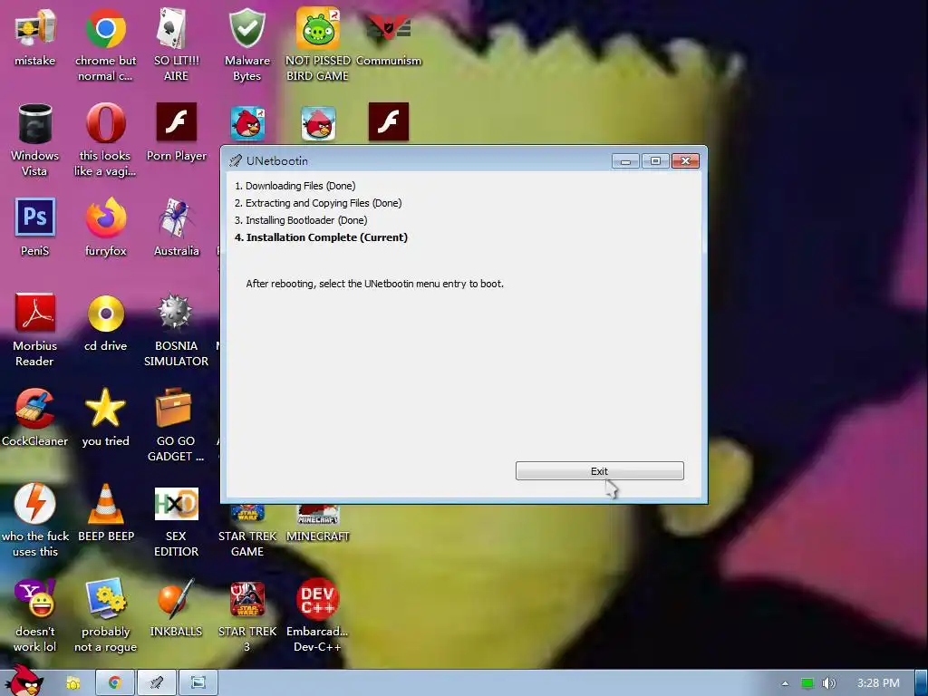Open the 'mistake' desktop icon
Viewport: 928px width, 696px height.
(x=35, y=38)
